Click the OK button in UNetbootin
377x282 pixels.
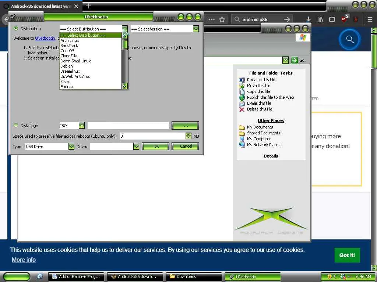tap(156, 146)
